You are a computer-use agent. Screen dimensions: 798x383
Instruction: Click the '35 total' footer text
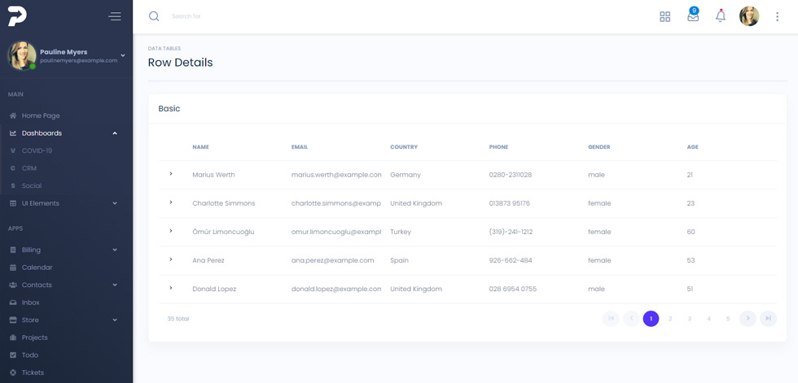(178, 319)
